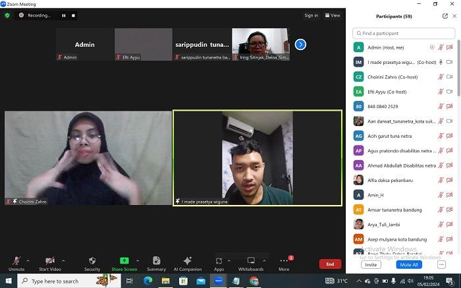Viewport: 461px width, 288px height.
Task: Click the green encryption shield icon
Action: coord(7,15)
